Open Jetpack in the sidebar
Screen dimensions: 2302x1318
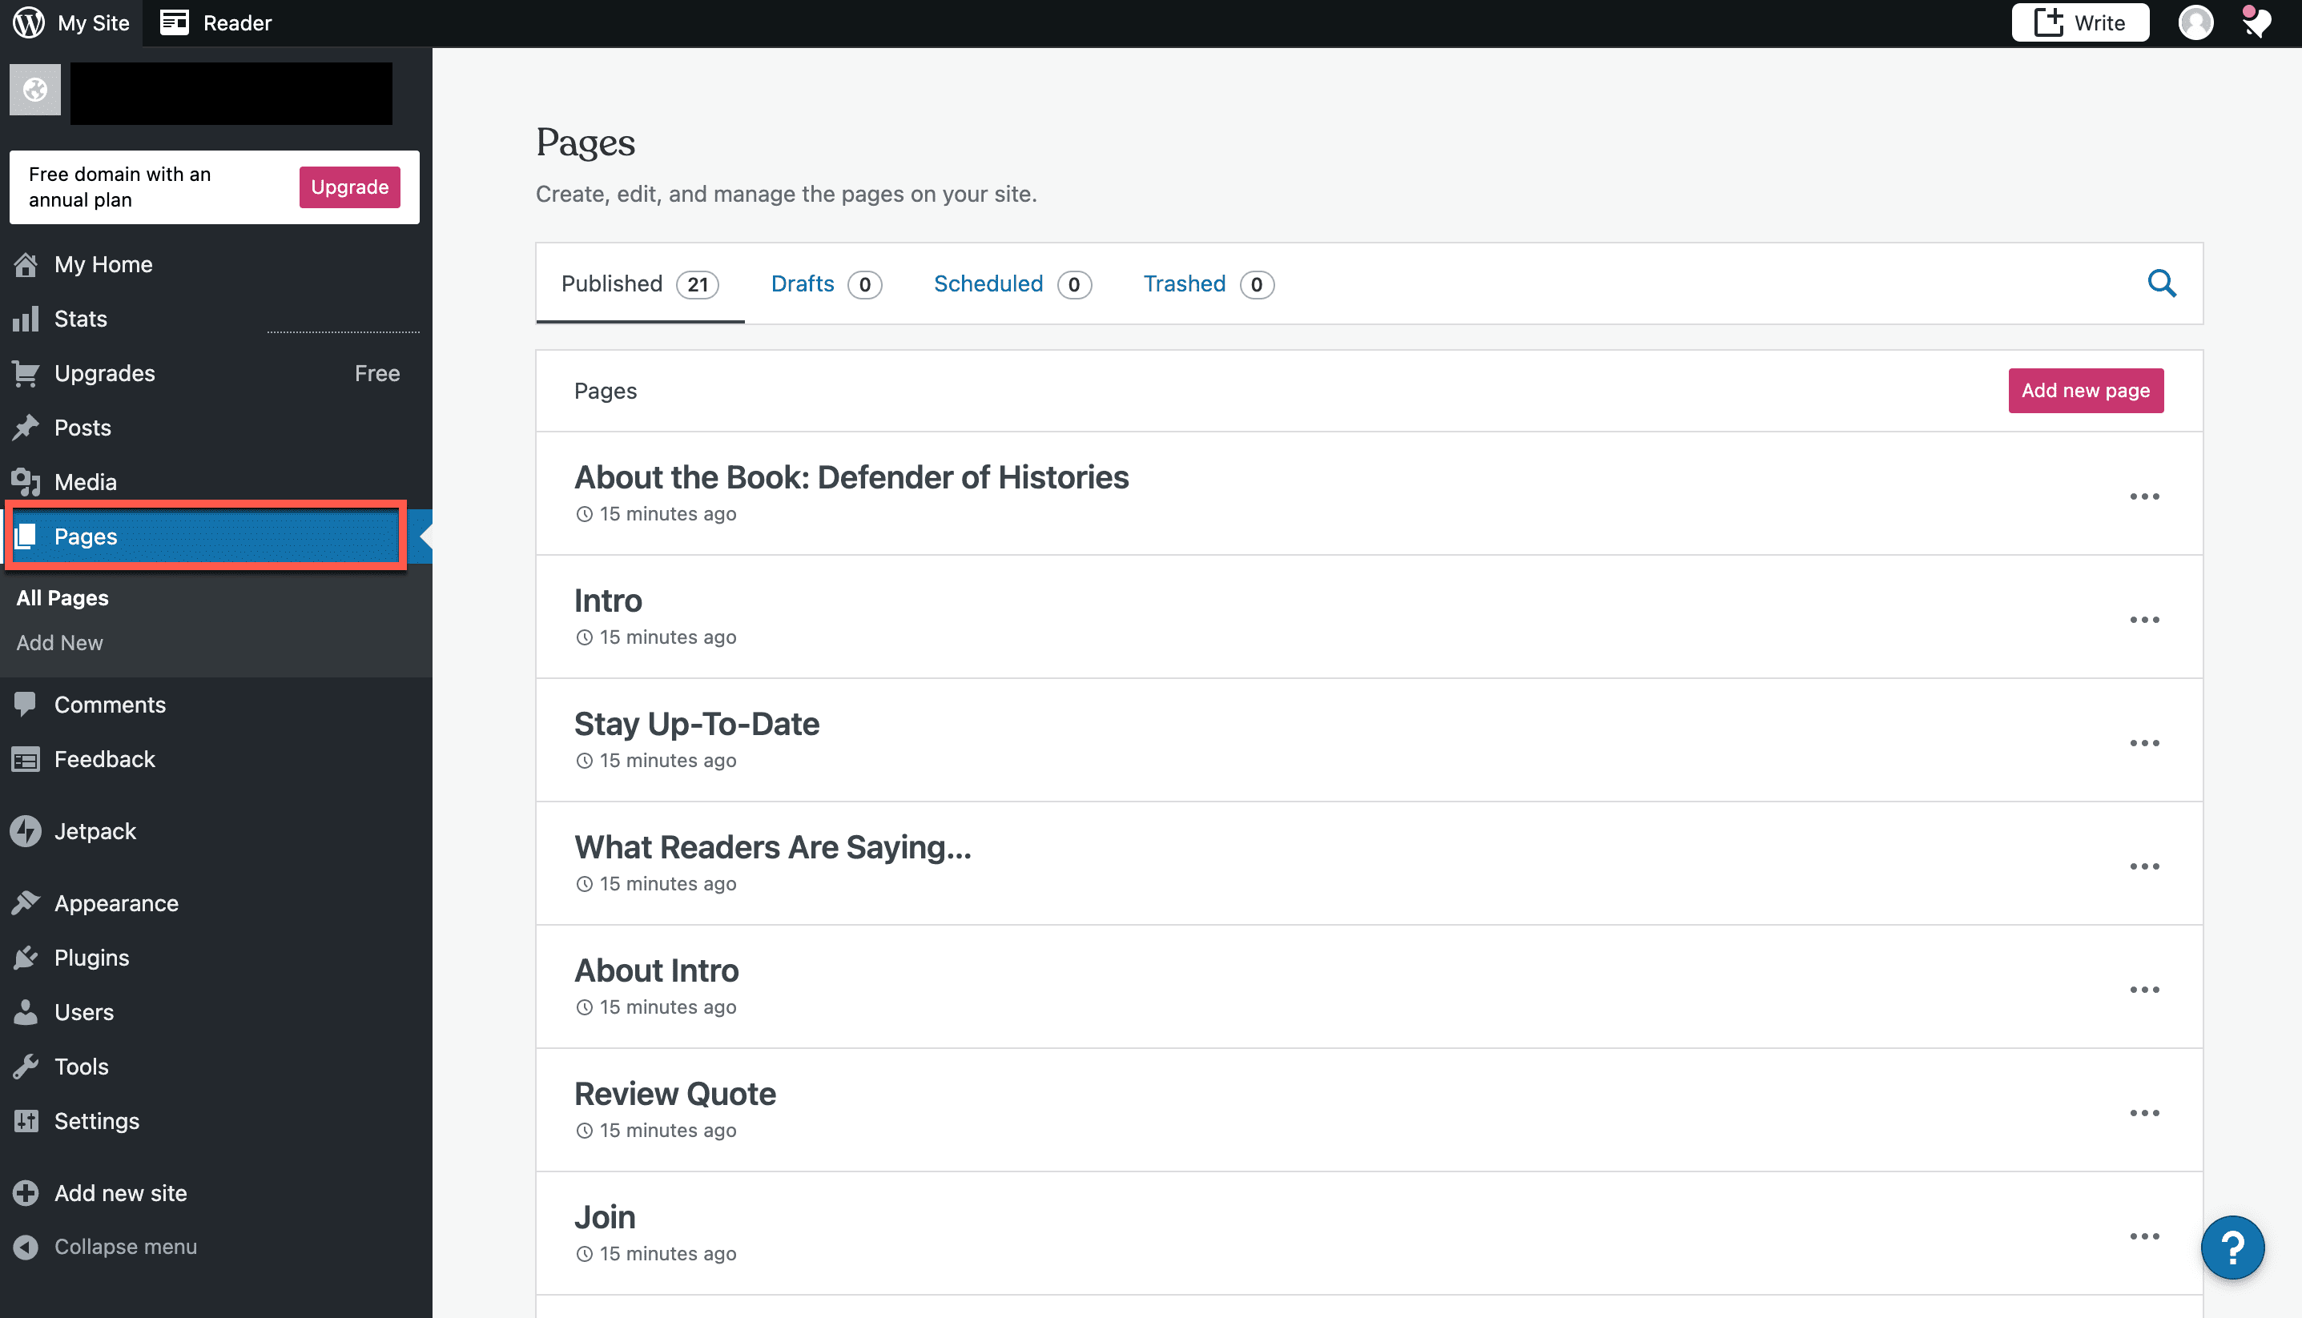[95, 831]
